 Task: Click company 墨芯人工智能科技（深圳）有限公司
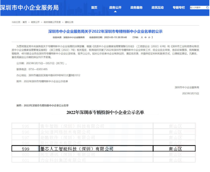77,149
